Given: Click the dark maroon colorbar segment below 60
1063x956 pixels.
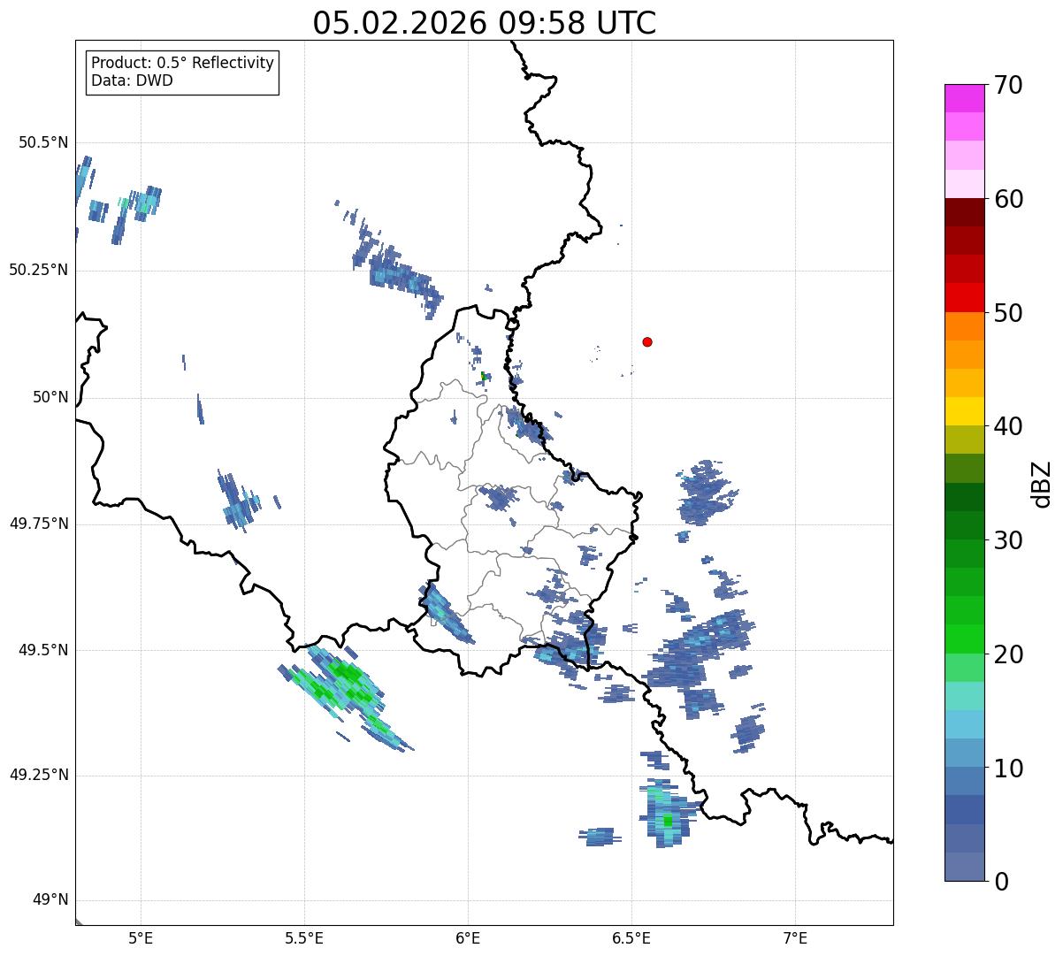Looking at the screenshot, I should [964, 212].
